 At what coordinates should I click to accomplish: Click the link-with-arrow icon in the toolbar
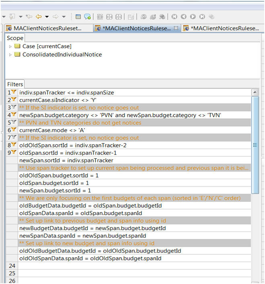pyautogui.click(x=153, y=17)
